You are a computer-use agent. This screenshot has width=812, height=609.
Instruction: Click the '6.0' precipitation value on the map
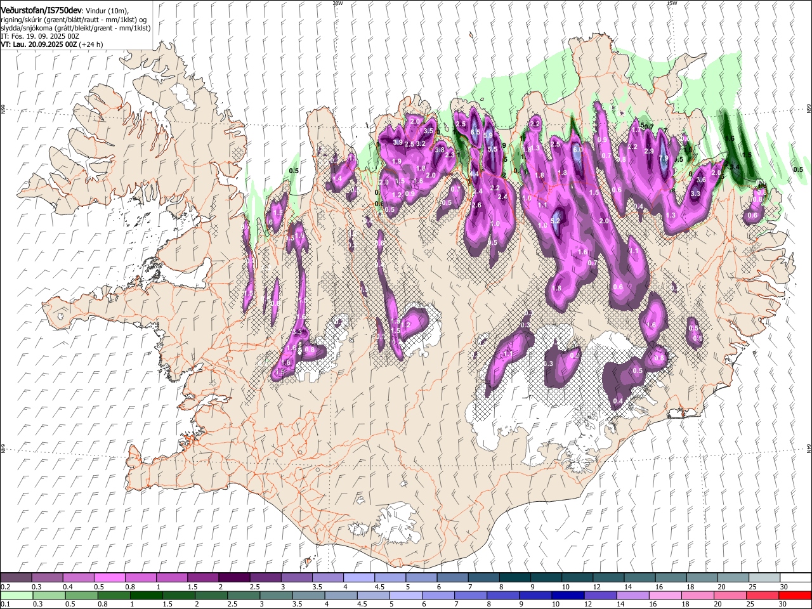[x=577, y=150]
